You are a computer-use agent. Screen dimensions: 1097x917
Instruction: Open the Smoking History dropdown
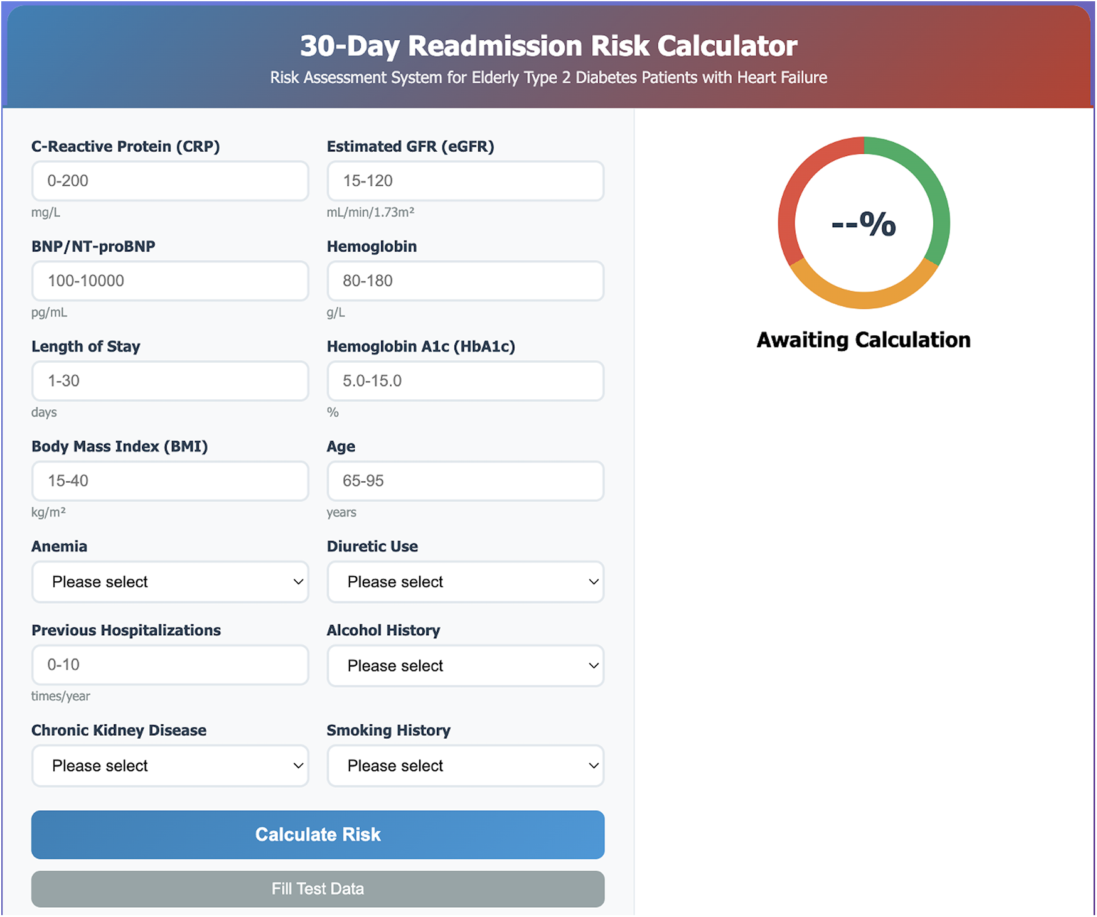[465, 766]
